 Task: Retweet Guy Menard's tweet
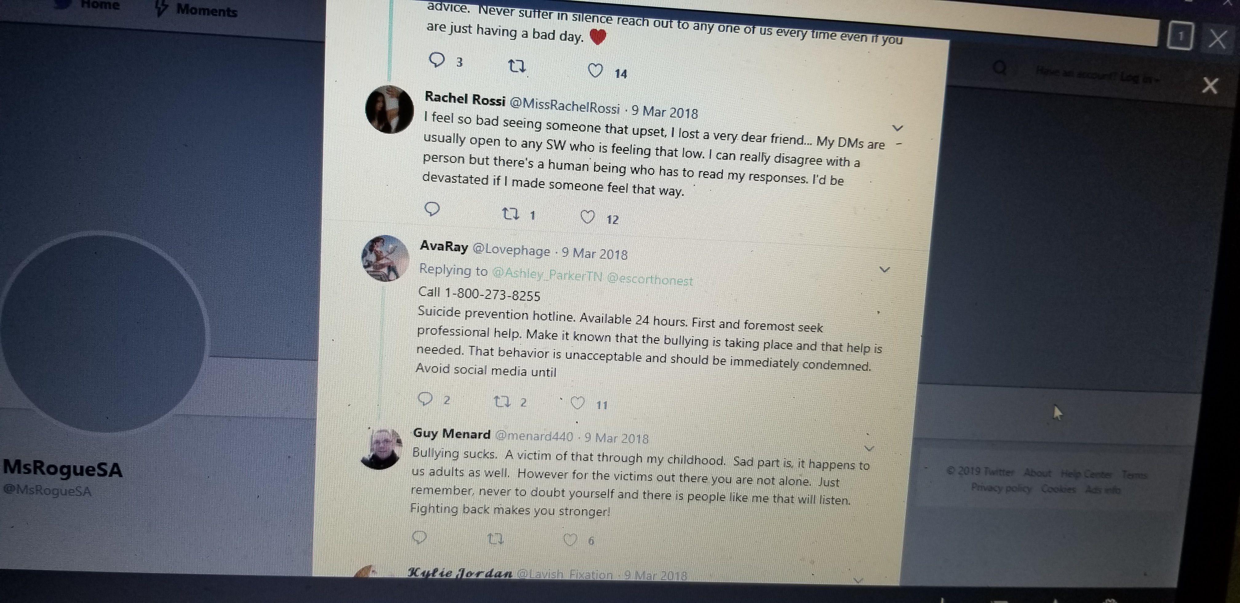click(x=495, y=538)
